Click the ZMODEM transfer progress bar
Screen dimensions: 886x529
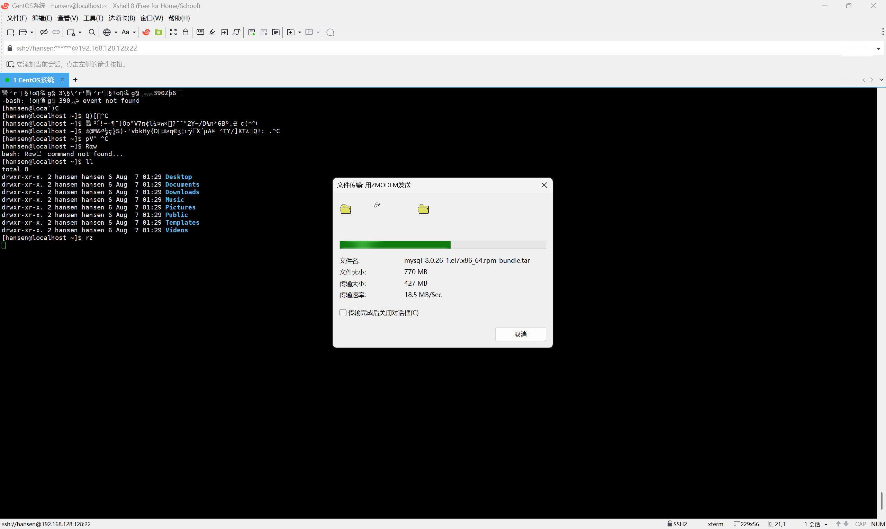442,244
